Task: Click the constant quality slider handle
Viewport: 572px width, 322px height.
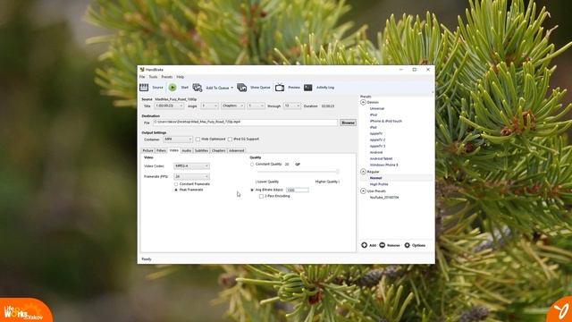Action: [338, 172]
